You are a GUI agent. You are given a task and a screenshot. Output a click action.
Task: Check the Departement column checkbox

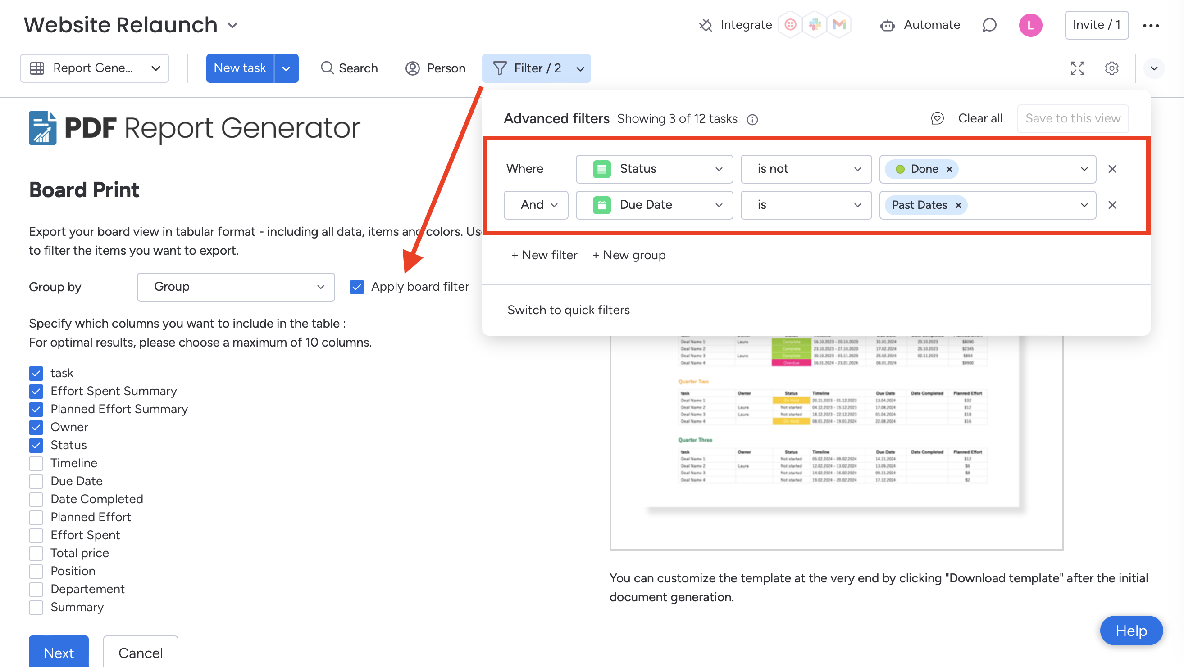pos(36,589)
